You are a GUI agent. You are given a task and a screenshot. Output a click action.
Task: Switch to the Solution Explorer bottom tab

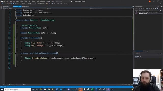[139, 51]
